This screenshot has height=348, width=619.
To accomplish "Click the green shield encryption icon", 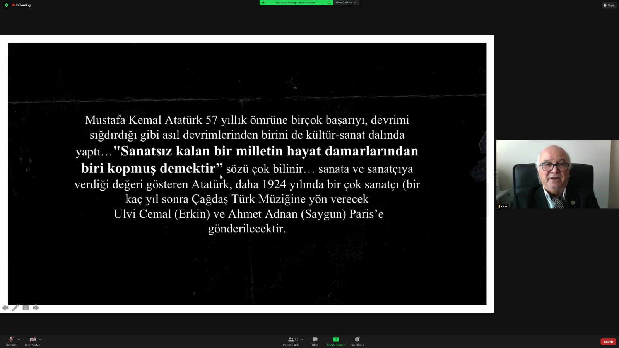I will (x=6, y=5).
